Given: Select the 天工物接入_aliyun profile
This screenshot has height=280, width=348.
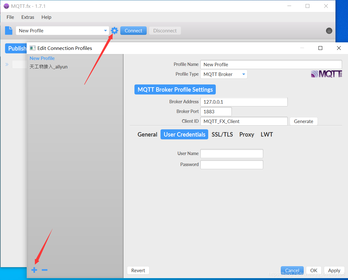Looking at the screenshot, I should tap(49, 67).
